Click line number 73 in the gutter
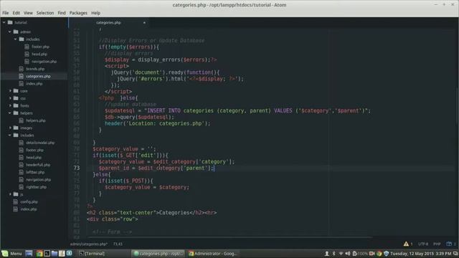459x258 pixels. (x=77, y=168)
